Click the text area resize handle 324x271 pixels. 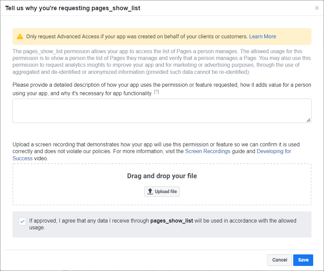point(308,120)
